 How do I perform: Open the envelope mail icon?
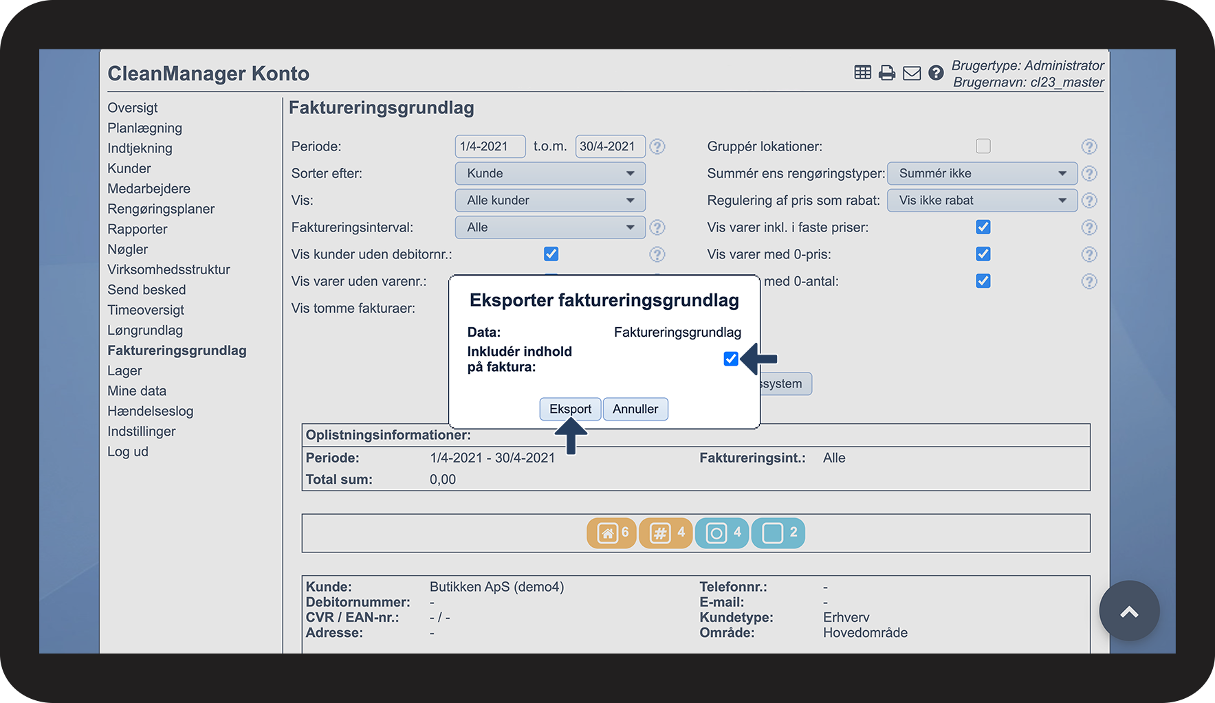[x=912, y=71]
